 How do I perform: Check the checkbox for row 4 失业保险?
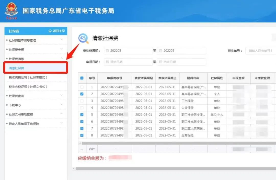82,108
